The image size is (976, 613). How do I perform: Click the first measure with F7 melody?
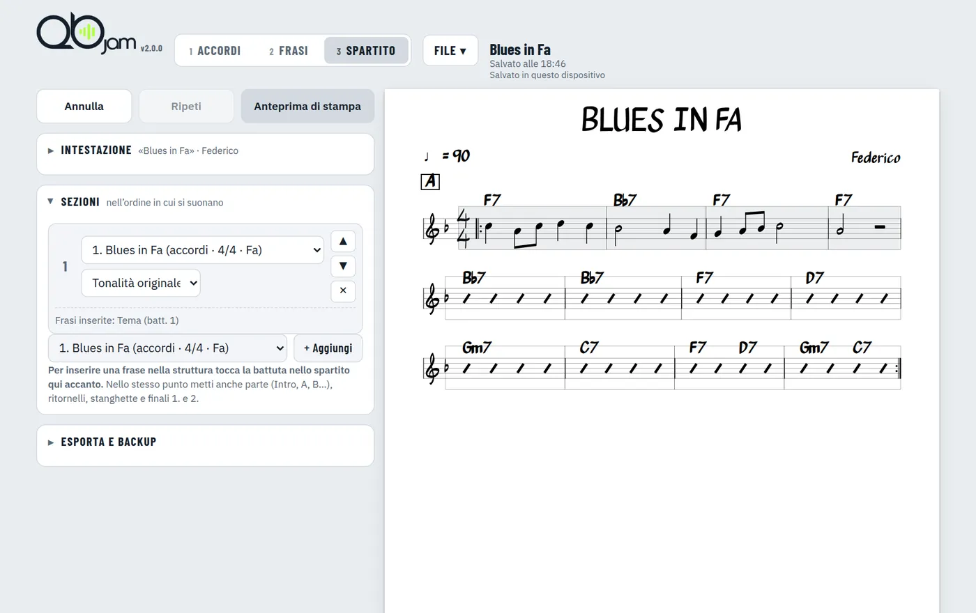point(533,228)
